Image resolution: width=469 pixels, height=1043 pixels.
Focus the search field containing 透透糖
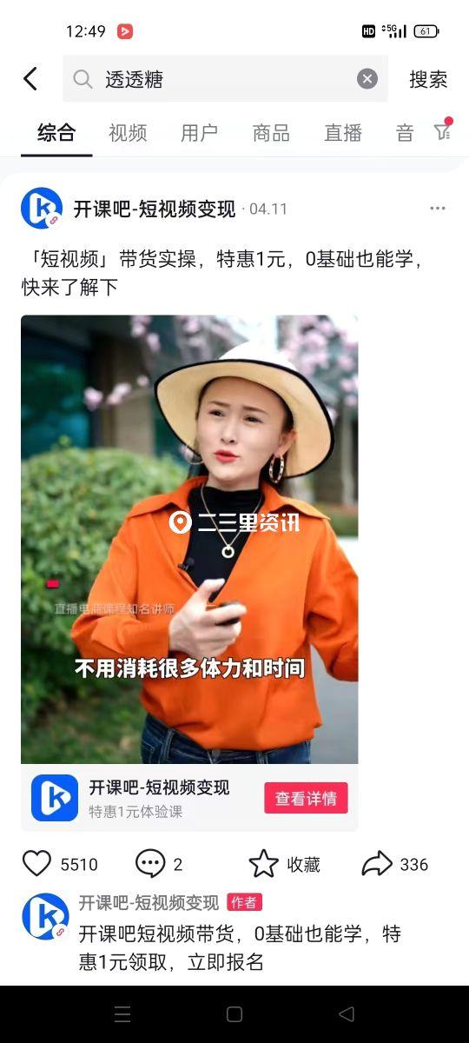point(225,79)
